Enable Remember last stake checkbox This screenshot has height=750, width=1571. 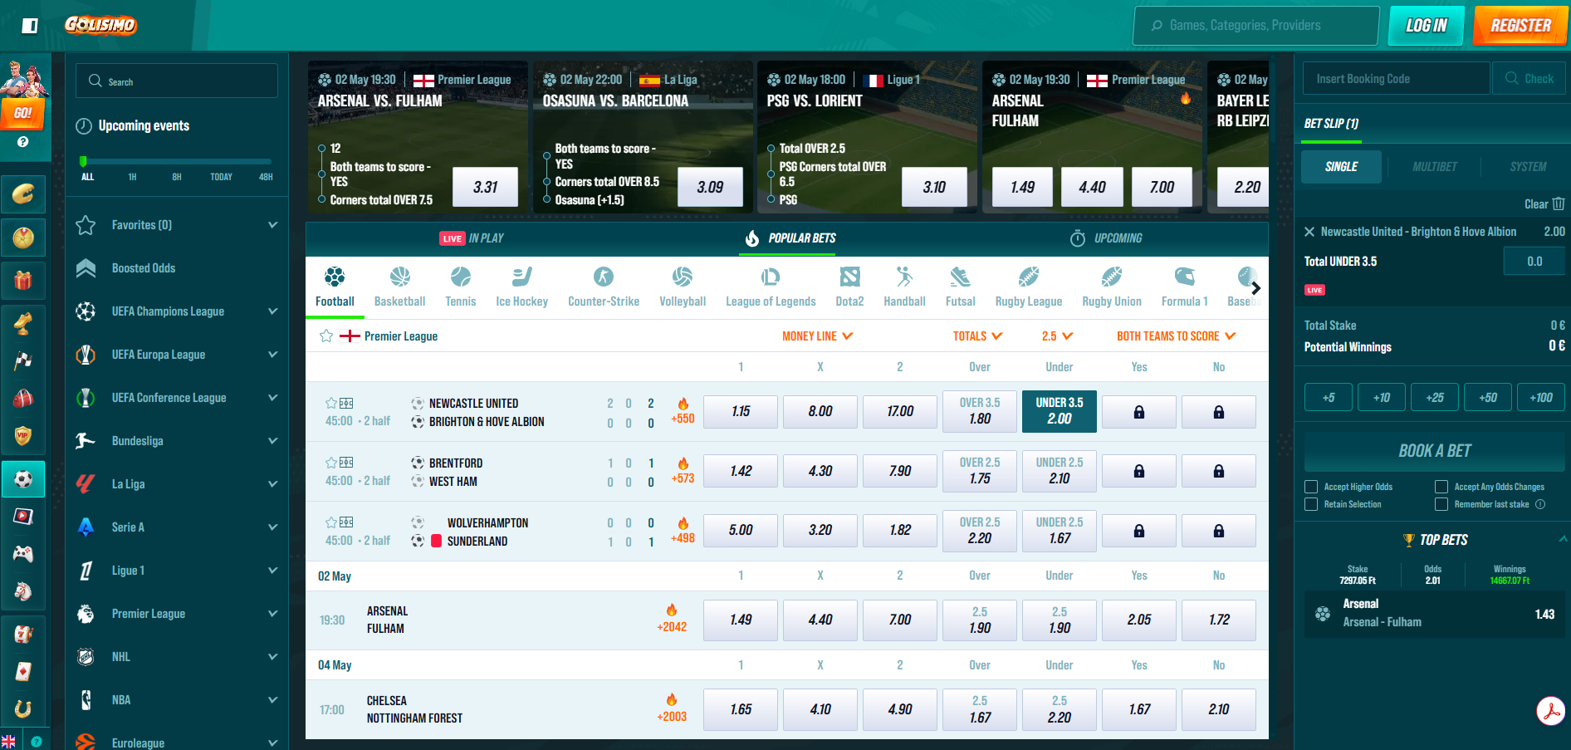tap(1441, 504)
